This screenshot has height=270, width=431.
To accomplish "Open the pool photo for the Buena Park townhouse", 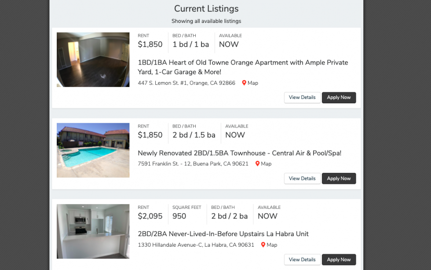I will click(x=93, y=150).
